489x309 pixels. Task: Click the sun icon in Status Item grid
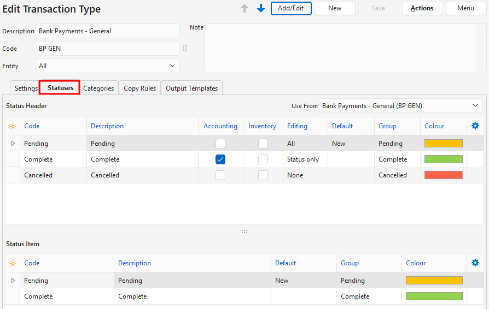point(13,263)
